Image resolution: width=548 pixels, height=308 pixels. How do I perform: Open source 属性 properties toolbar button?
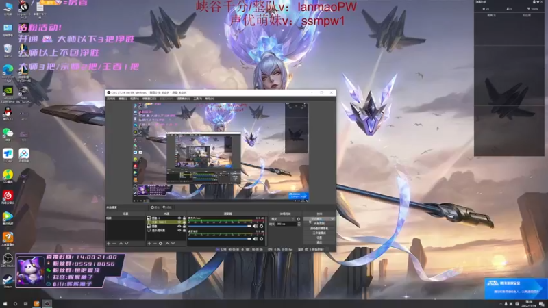(155, 207)
